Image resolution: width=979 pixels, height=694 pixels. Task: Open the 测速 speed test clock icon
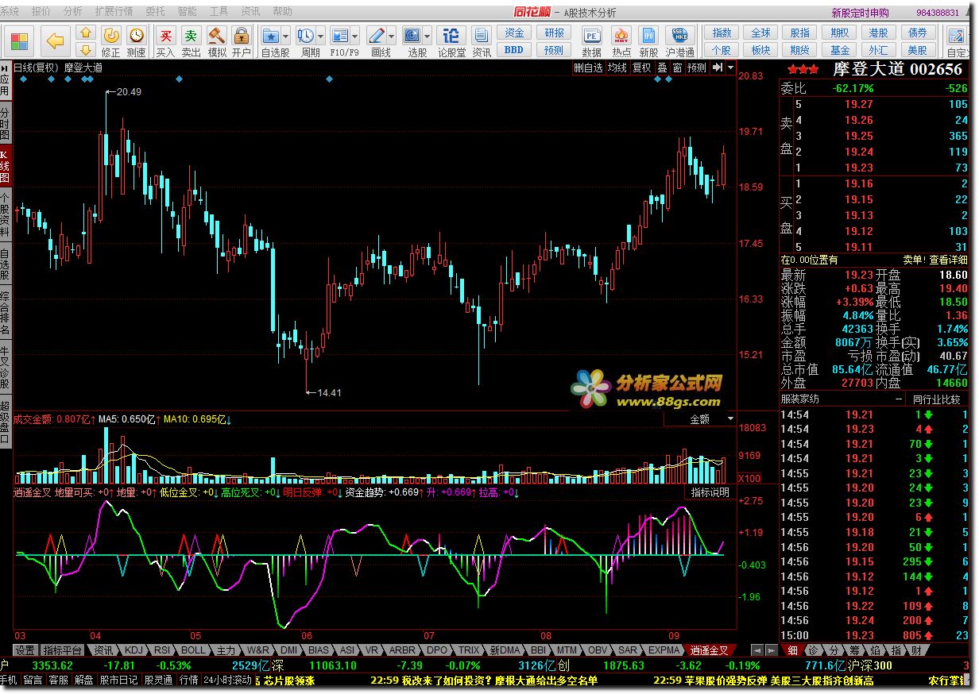click(x=137, y=36)
